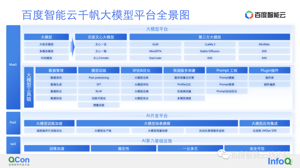The image size is (300, 168).
Task: Select the Profile记忆 cell
Action: 184,84
